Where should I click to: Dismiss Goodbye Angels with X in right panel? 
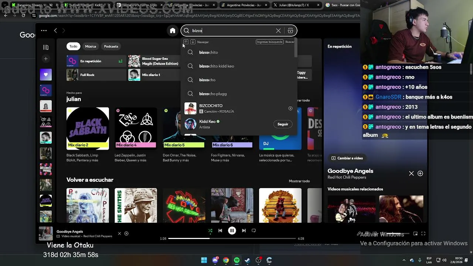[x=411, y=173]
